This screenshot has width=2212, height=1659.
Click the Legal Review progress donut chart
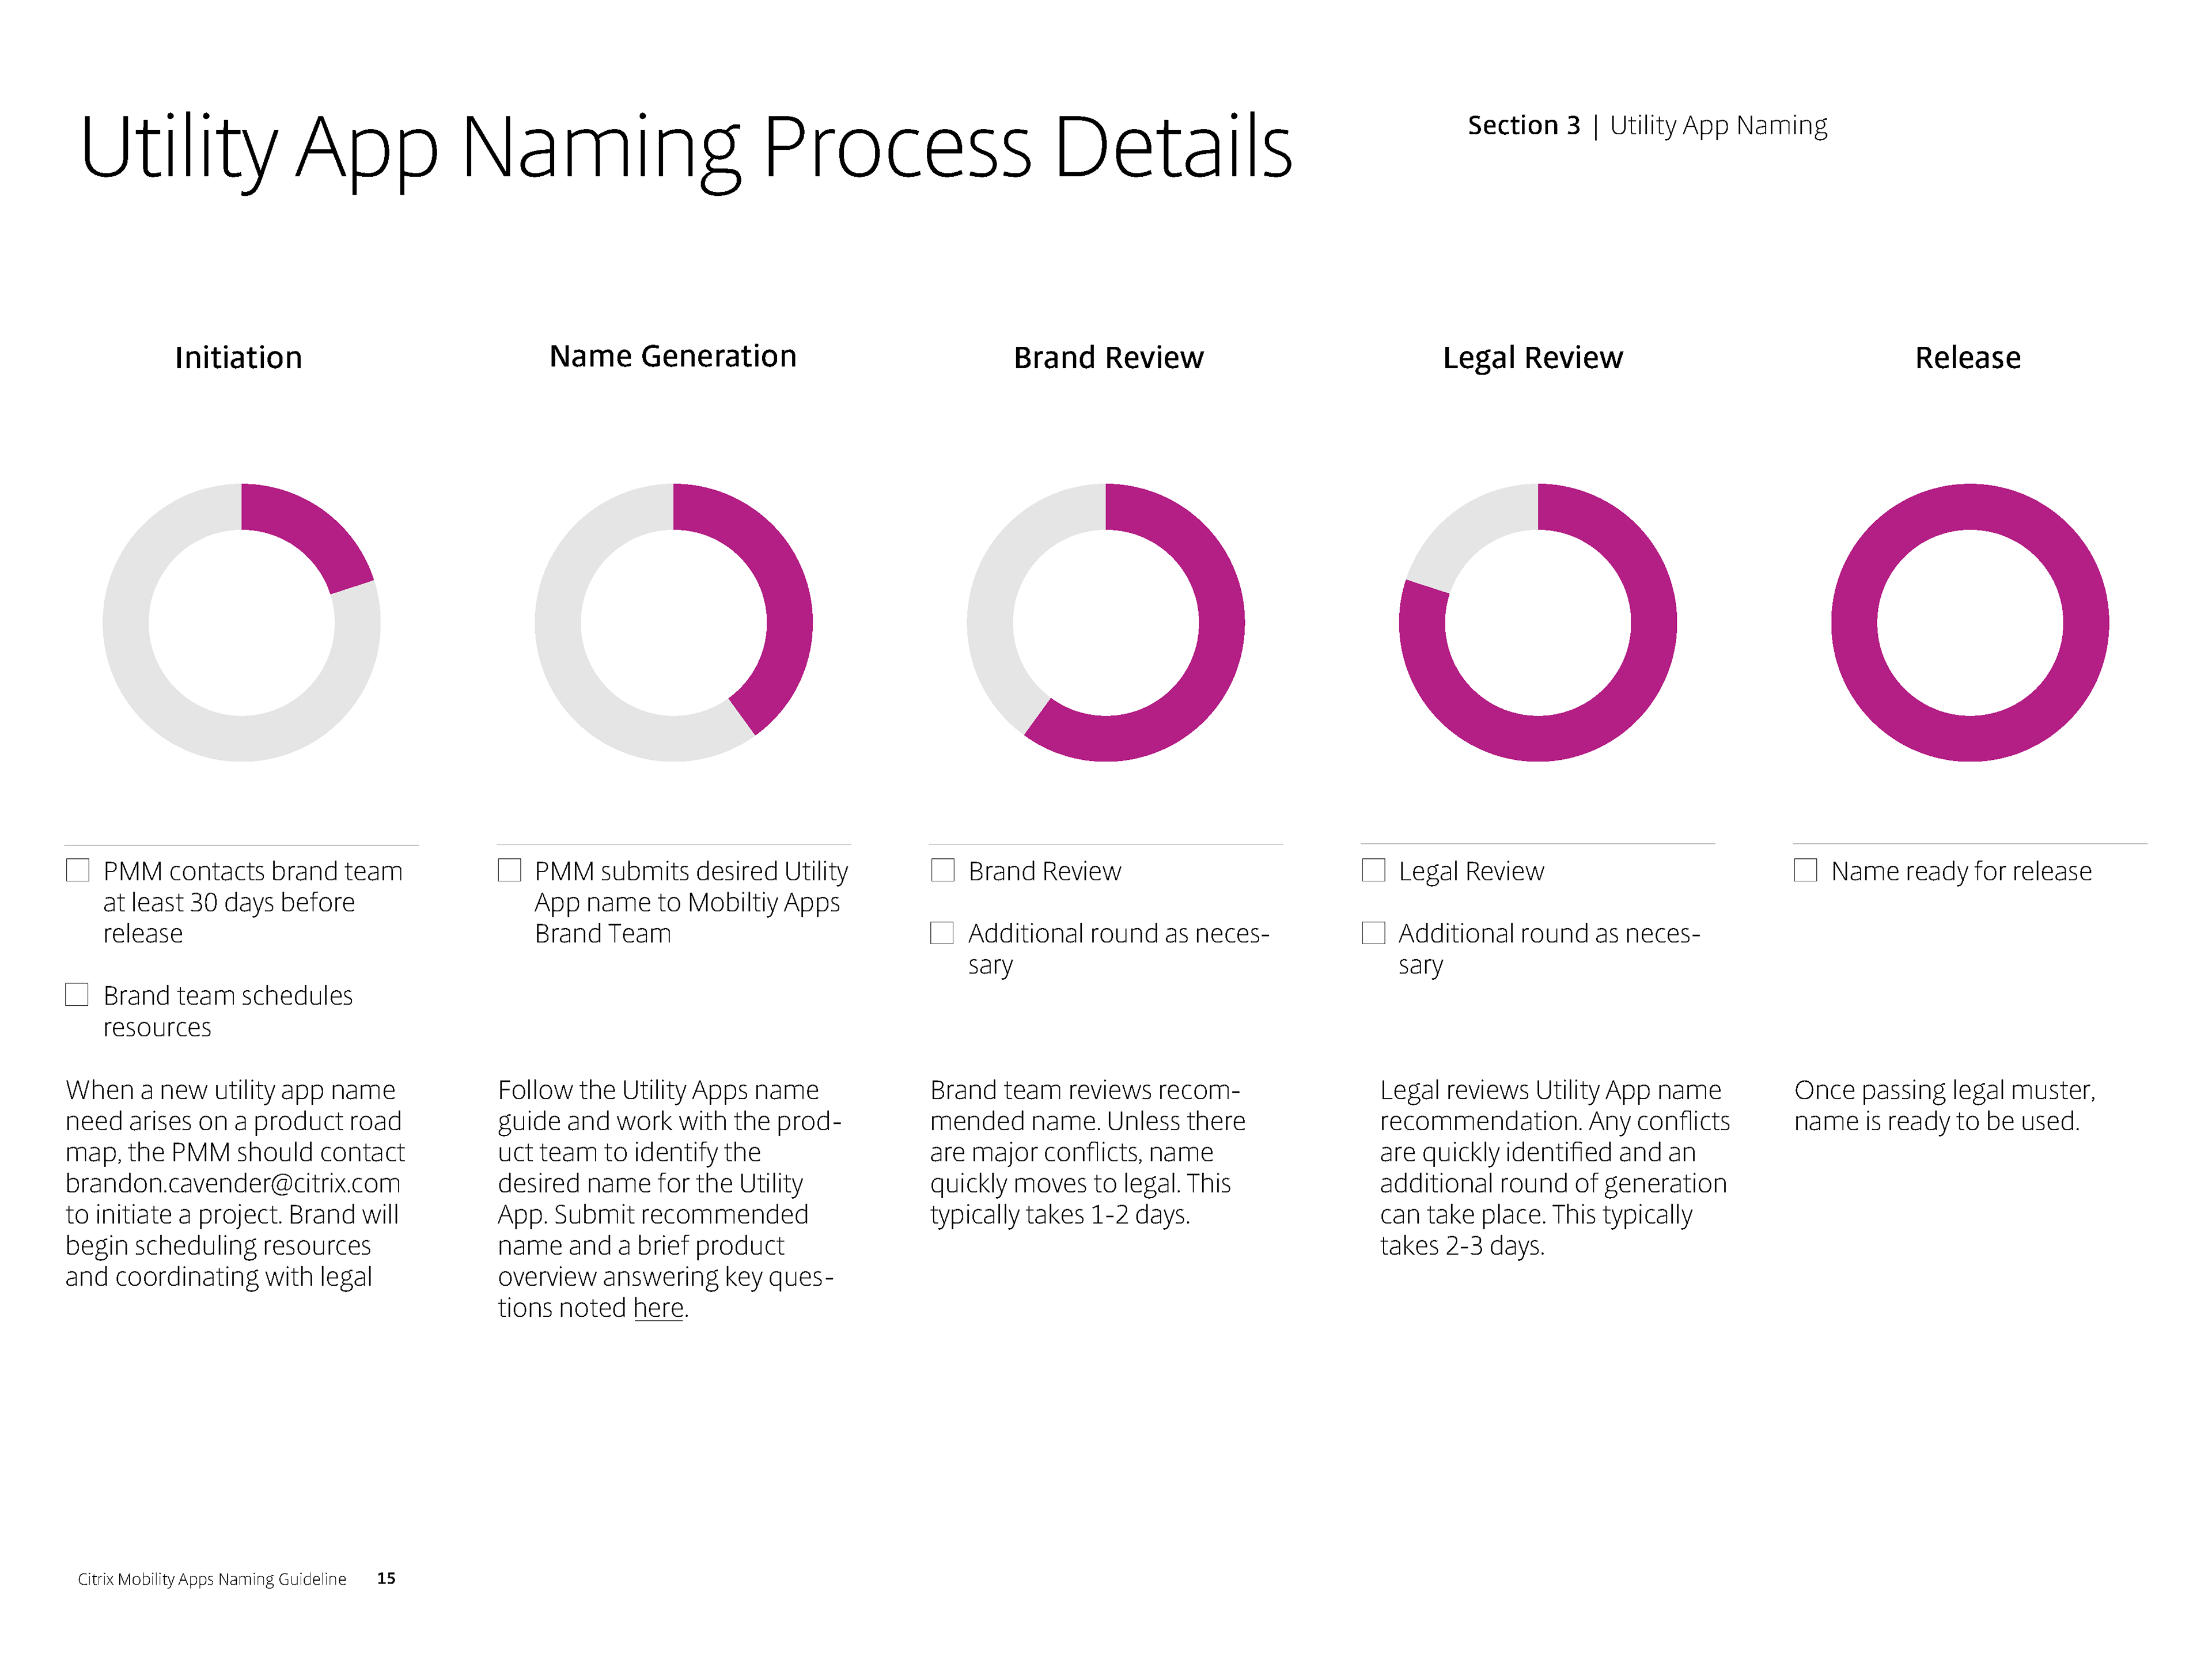click(1538, 622)
